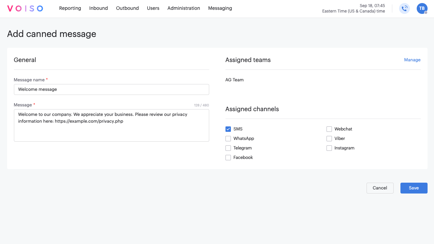Open the TB user avatar menu

(x=422, y=8)
